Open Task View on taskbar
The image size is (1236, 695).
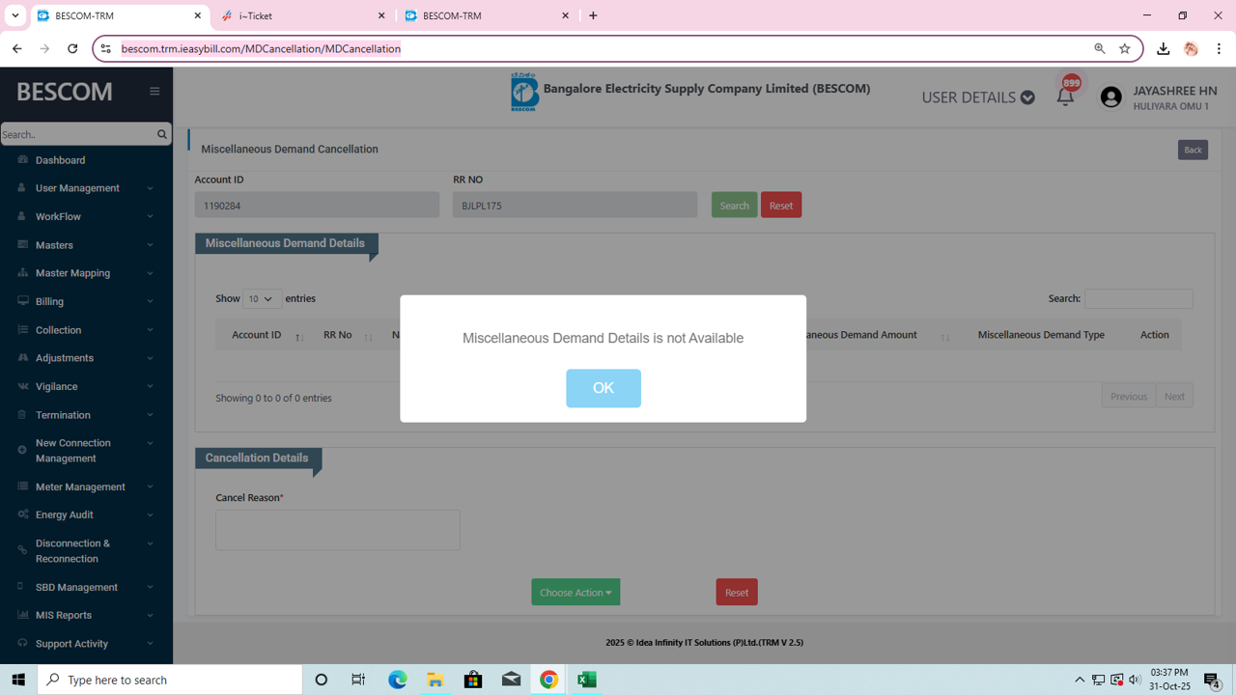pos(358,680)
